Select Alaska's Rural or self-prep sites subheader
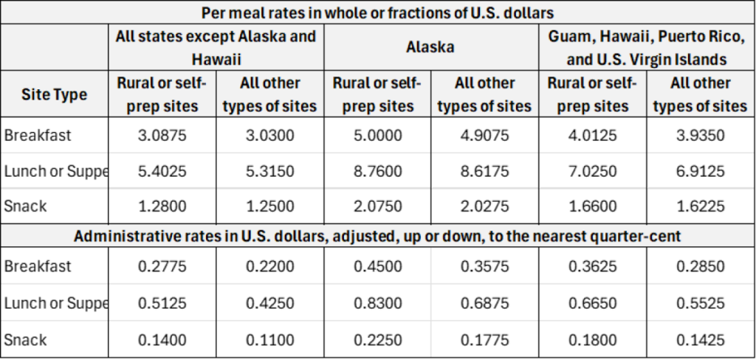756x359 pixels. 377,94
